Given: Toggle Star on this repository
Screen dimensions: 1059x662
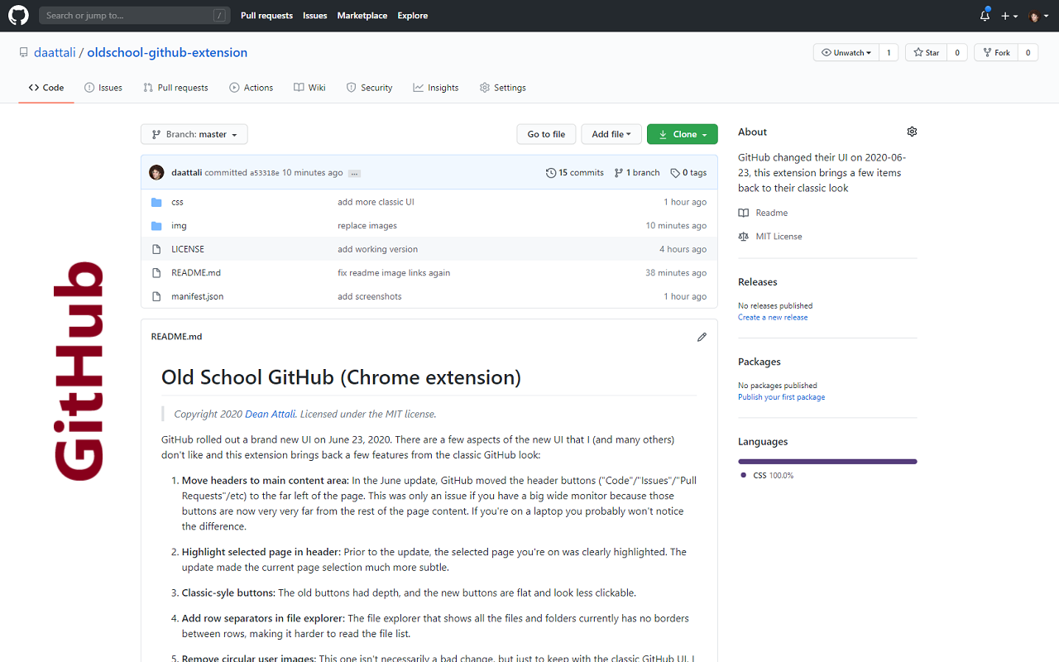Looking at the screenshot, I should (x=926, y=51).
